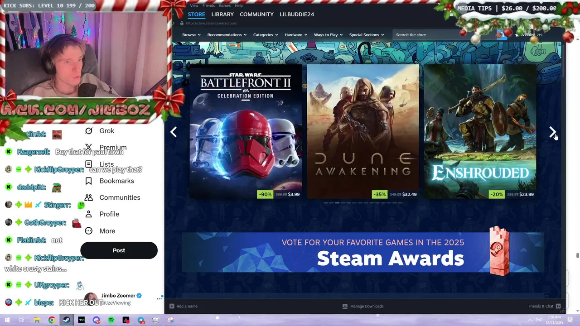Click the ENG language indicator in system tray
Image resolution: width=580 pixels, height=326 pixels.
[540, 320]
